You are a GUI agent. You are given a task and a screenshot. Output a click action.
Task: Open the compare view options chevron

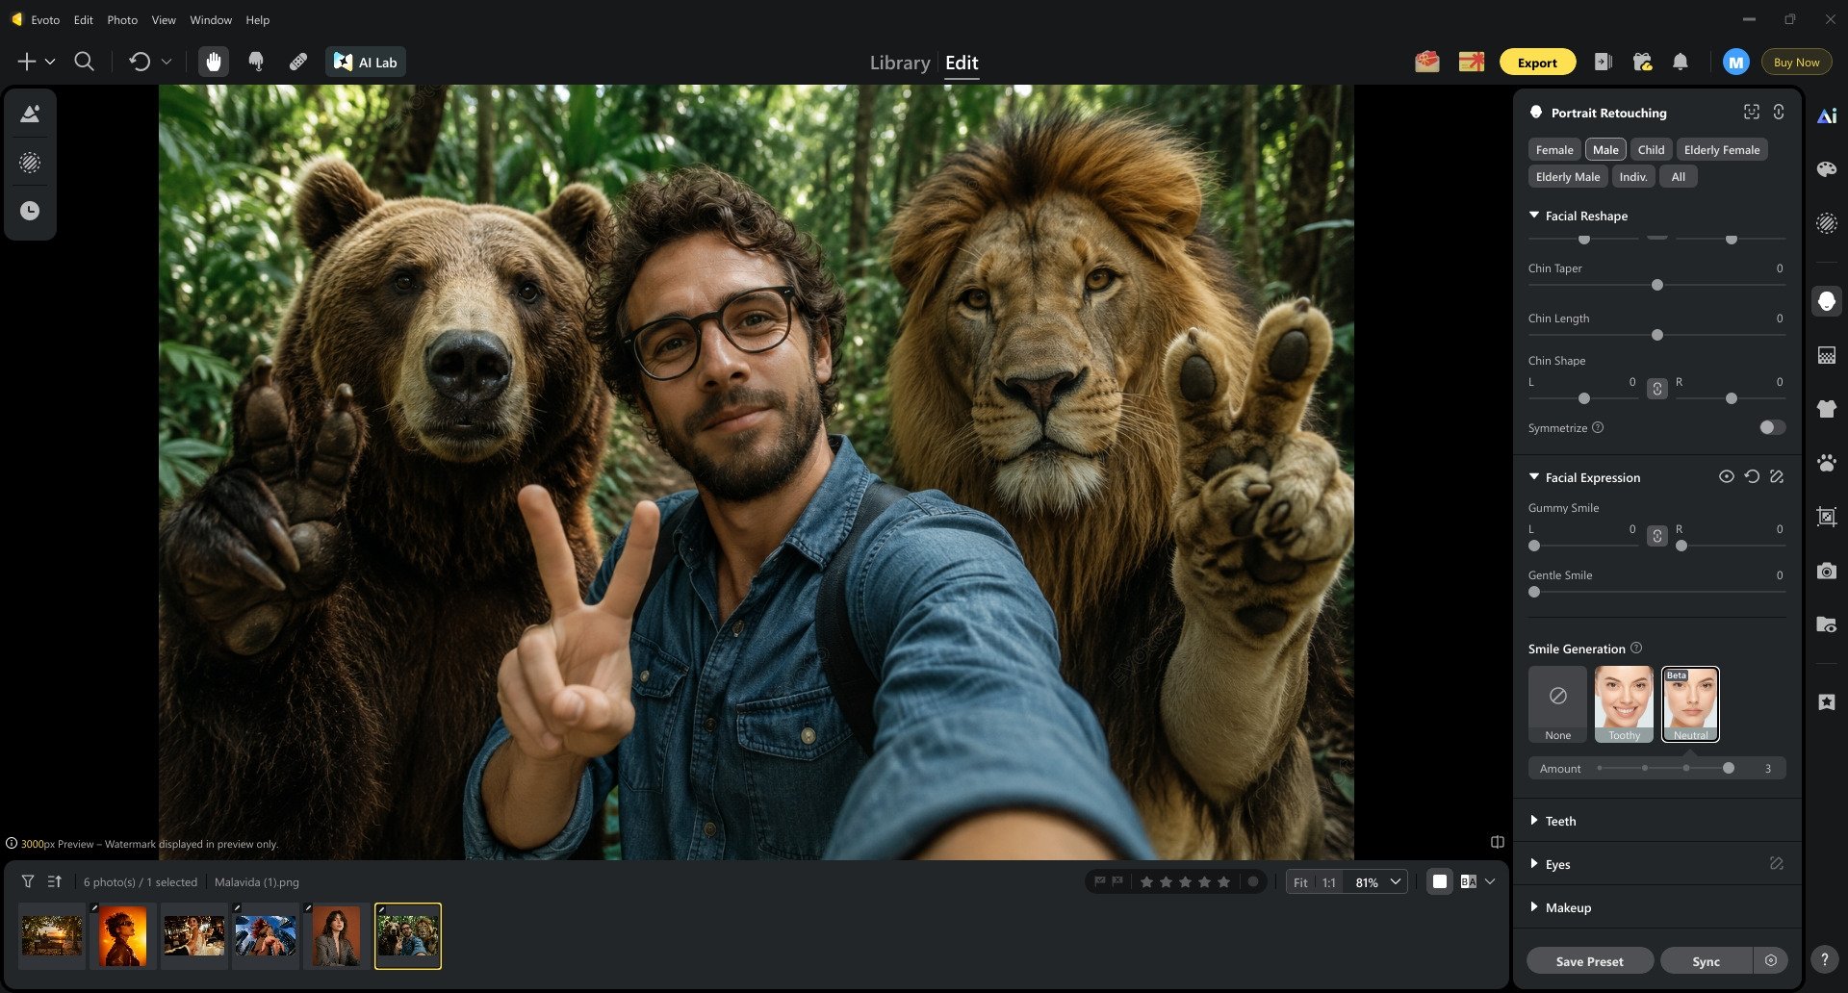(x=1490, y=881)
